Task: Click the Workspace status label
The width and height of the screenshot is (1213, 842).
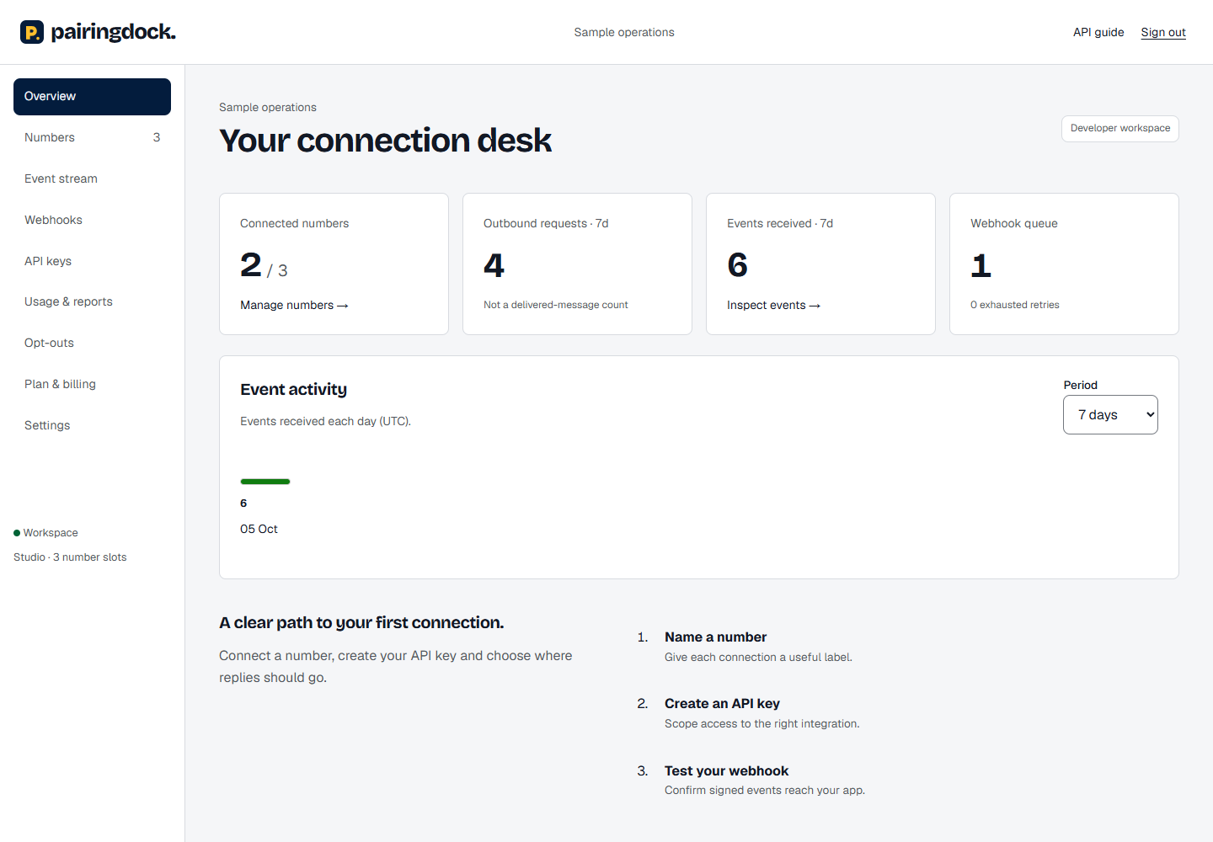Action: coord(51,533)
